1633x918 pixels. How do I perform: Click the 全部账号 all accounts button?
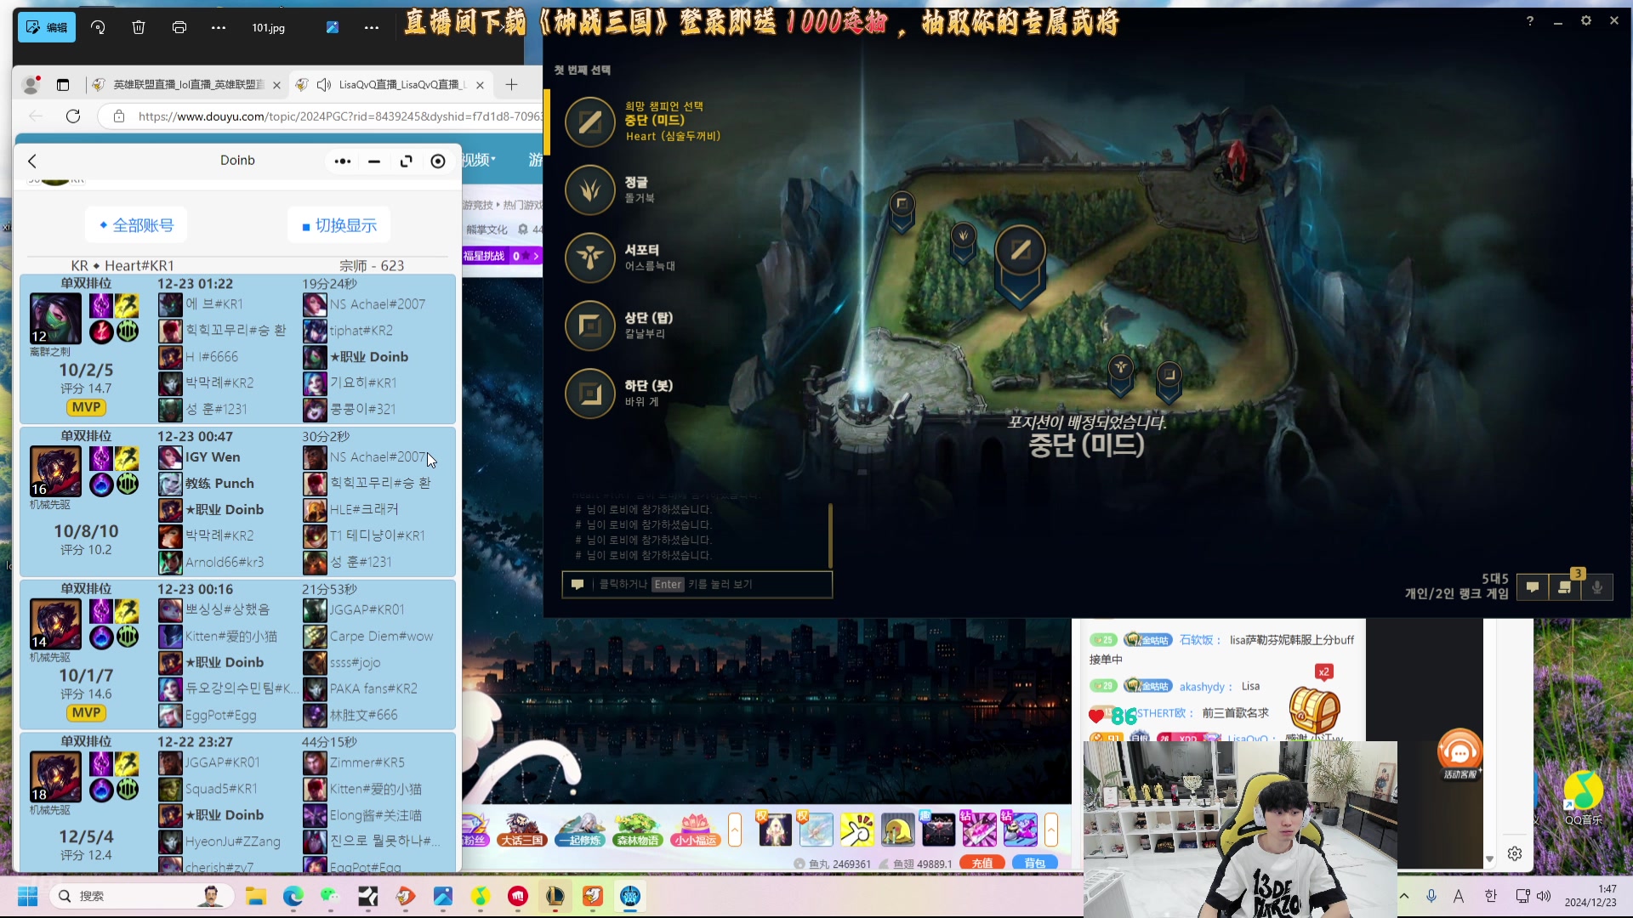[x=136, y=225]
